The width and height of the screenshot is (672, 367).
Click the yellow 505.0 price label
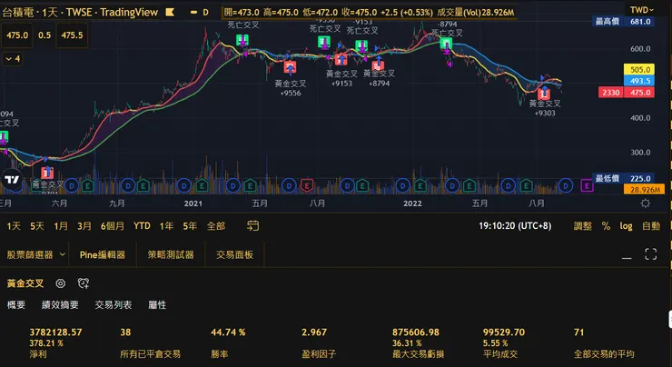(x=639, y=69)
